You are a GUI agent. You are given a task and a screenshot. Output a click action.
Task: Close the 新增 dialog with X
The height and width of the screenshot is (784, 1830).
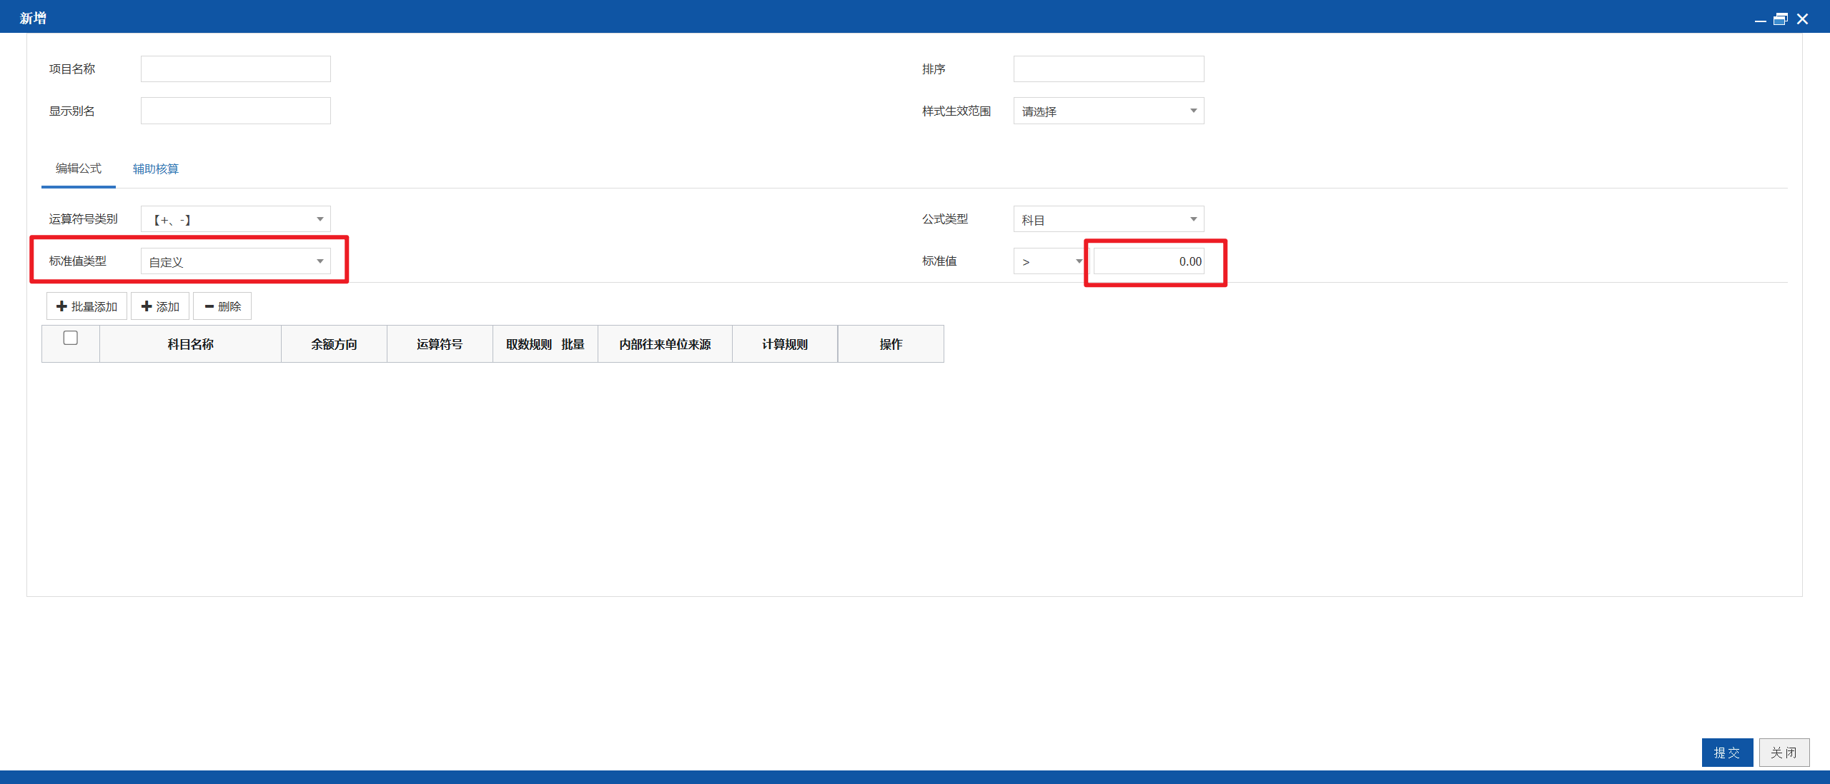(1803, 19)
